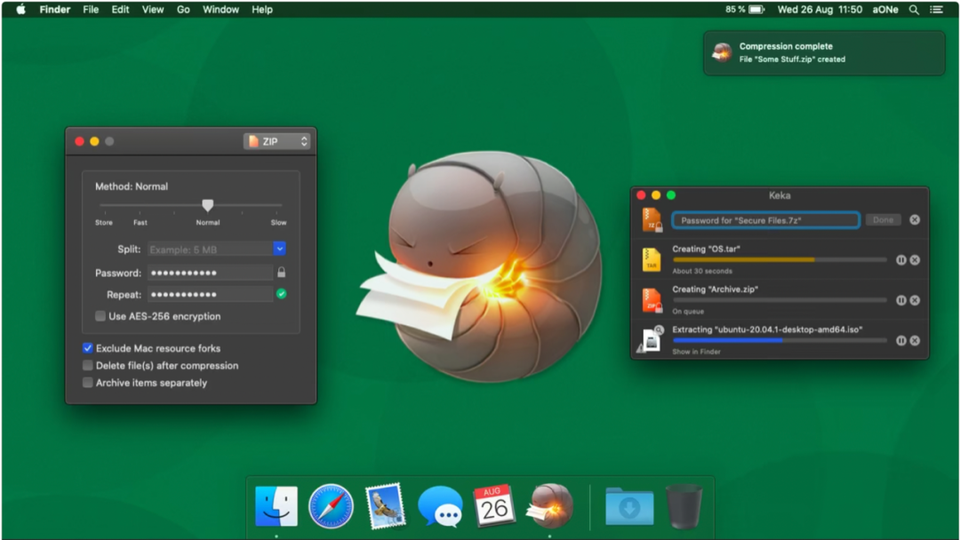Click the lock icon beside Password field
Image resolution: width=960 pixels, height=540 pixels.
pyautogui.click(x=281, y=272)
